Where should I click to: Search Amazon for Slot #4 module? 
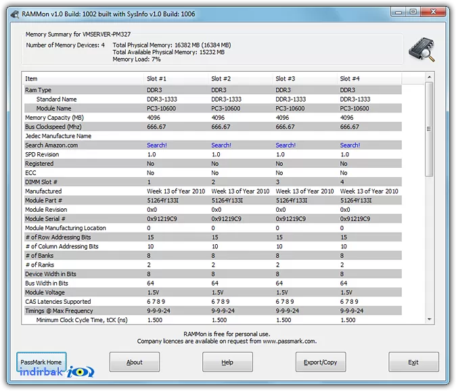pyautogui.click(x=350, y=145)
